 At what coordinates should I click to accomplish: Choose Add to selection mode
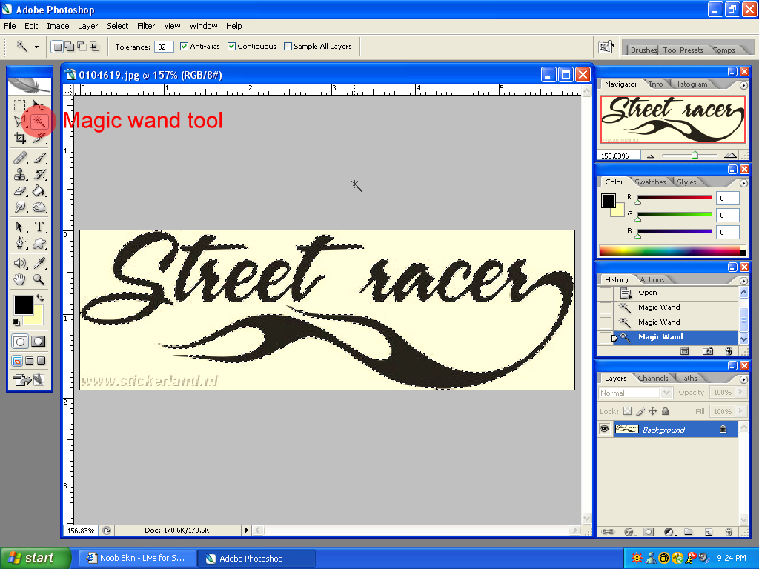[70, 47]
